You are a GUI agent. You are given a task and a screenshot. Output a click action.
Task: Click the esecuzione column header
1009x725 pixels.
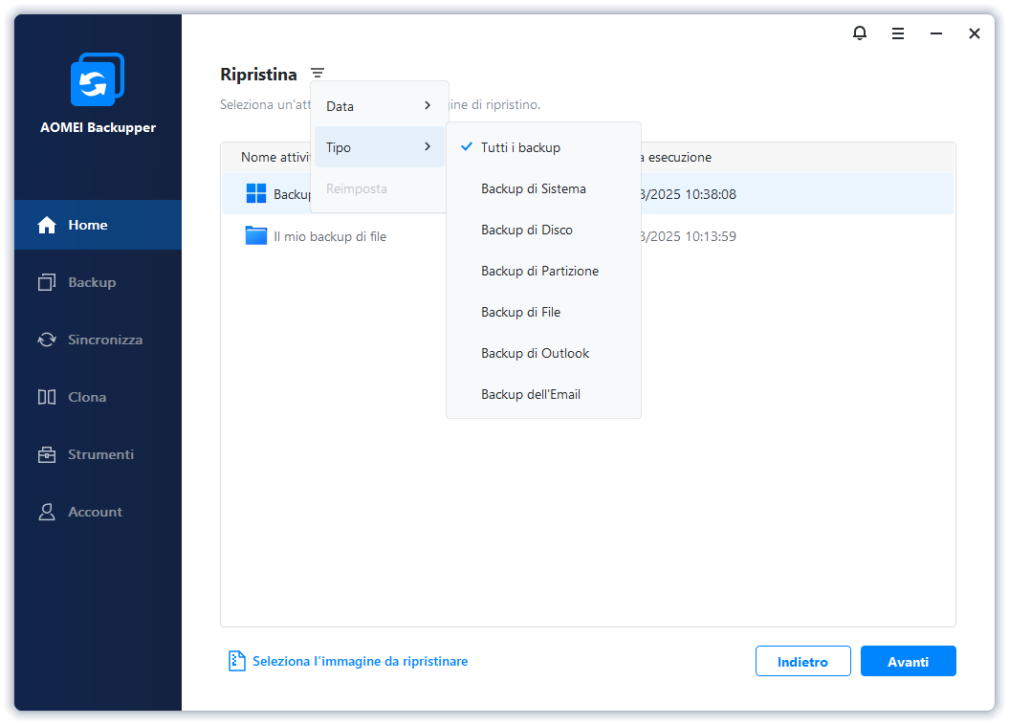tap(675, 157)
